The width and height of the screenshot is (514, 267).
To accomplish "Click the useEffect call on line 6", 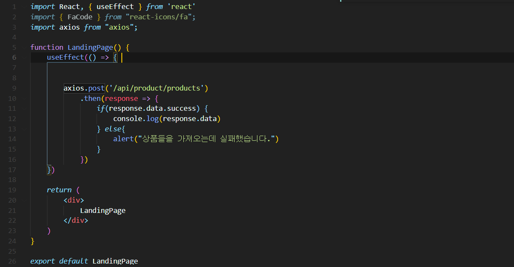I will (x=65, y=58).
